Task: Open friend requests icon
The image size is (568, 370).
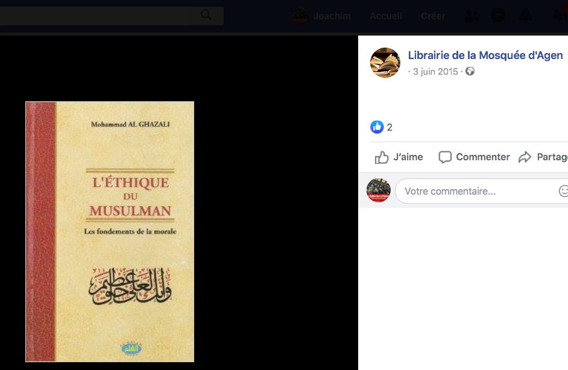Action: [x=472, y=16]
